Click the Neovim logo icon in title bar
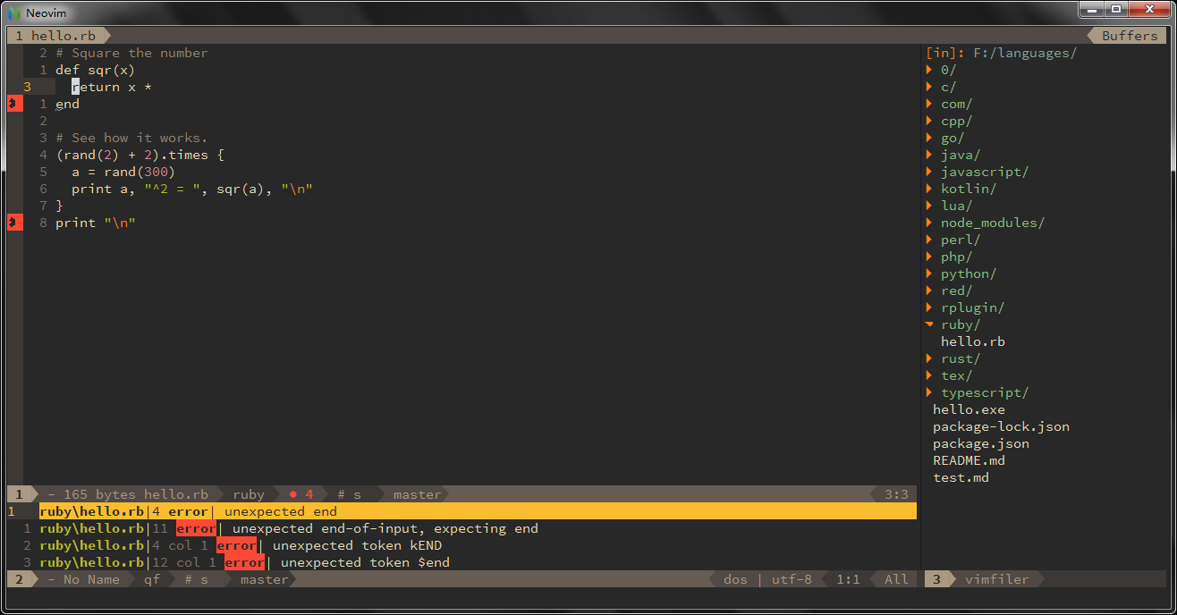 (14, 13)
